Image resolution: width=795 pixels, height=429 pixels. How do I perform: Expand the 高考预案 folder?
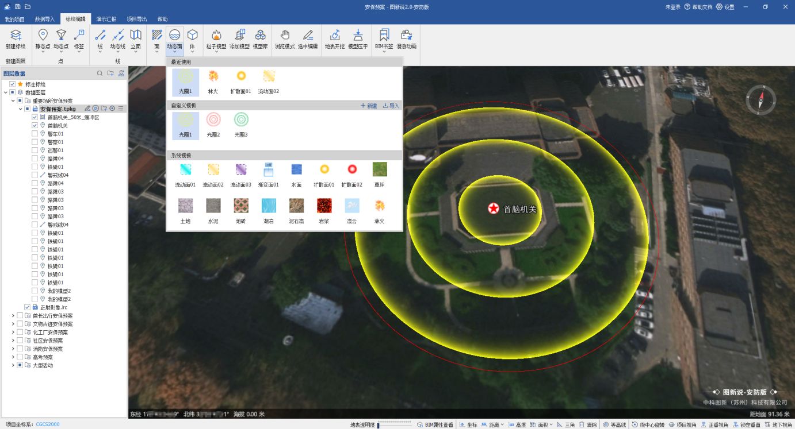pos(13,357)
